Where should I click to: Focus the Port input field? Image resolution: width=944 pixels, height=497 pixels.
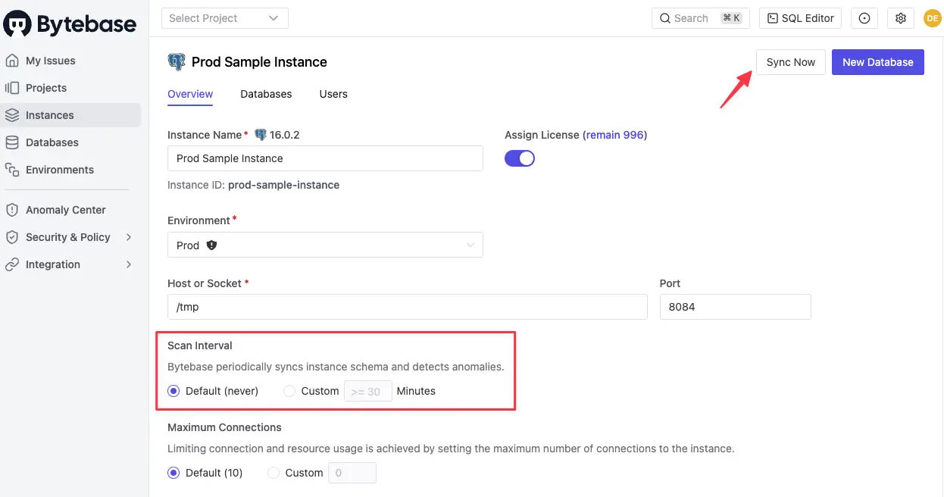[x=736, y=307]
